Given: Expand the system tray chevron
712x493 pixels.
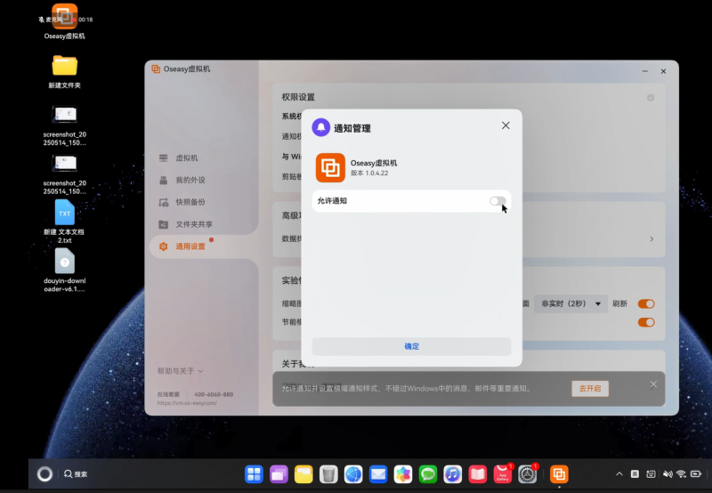Looking at the screenshot, I should (x=619, y=474).
